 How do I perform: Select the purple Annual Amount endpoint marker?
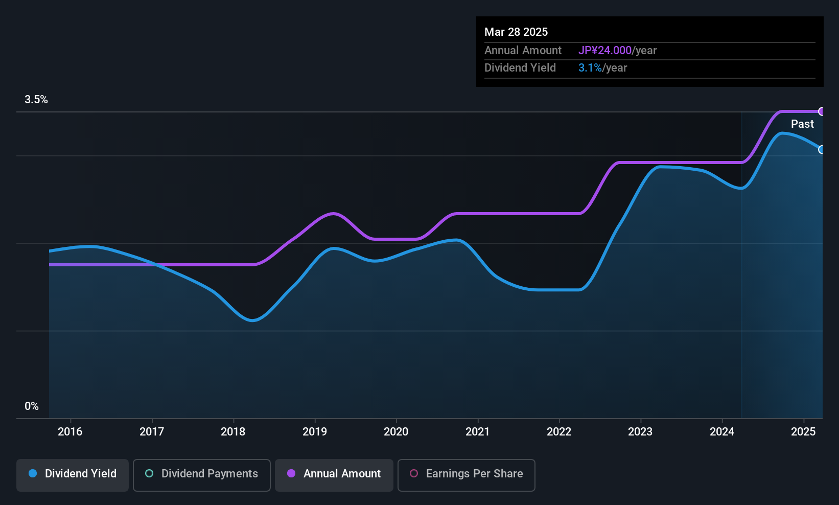tap(822, 111)
